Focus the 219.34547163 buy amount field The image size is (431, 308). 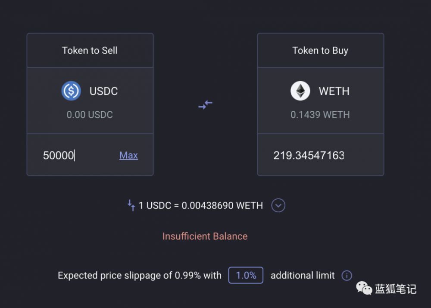click(309, 155)
